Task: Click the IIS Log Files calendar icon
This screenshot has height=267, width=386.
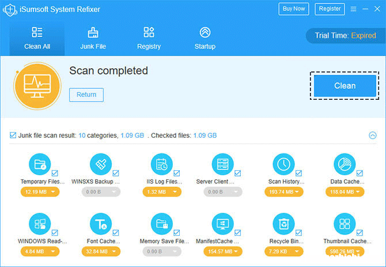Action: tap(162, 164)
